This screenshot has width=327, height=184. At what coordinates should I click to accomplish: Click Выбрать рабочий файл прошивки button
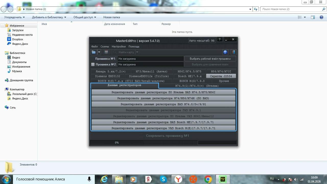210,59
